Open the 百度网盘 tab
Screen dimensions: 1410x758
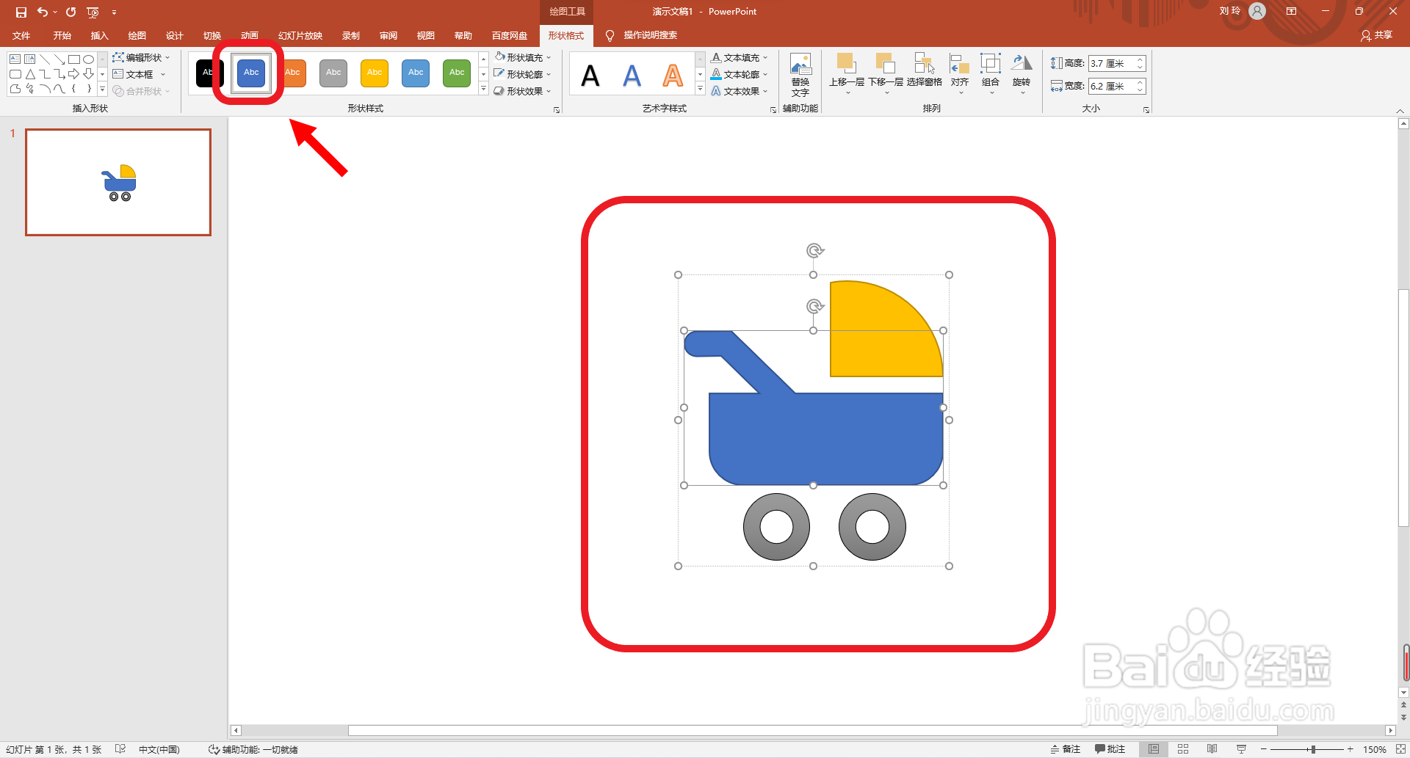pos(510,35)
